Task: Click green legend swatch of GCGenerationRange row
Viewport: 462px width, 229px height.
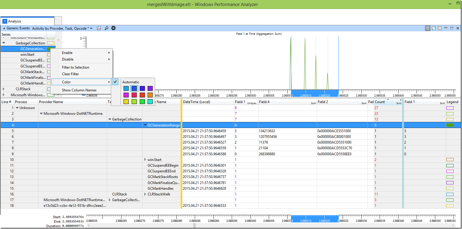Action: 450,125
